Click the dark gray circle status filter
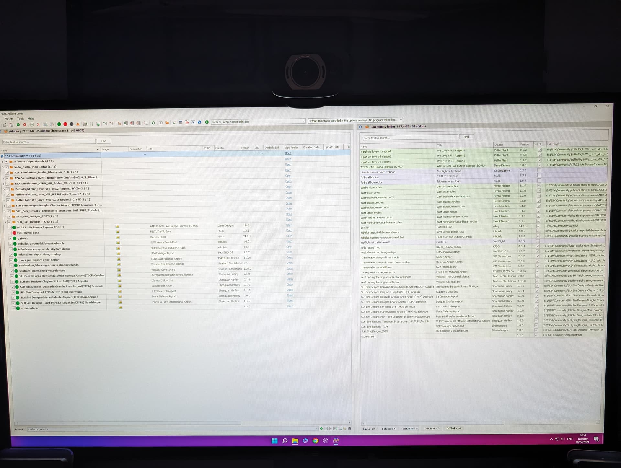 pyautogui.click(x=71, y=124)
